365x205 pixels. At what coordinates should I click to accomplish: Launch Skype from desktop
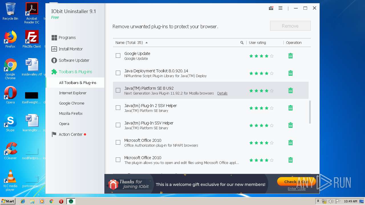(x=10, y=123)
